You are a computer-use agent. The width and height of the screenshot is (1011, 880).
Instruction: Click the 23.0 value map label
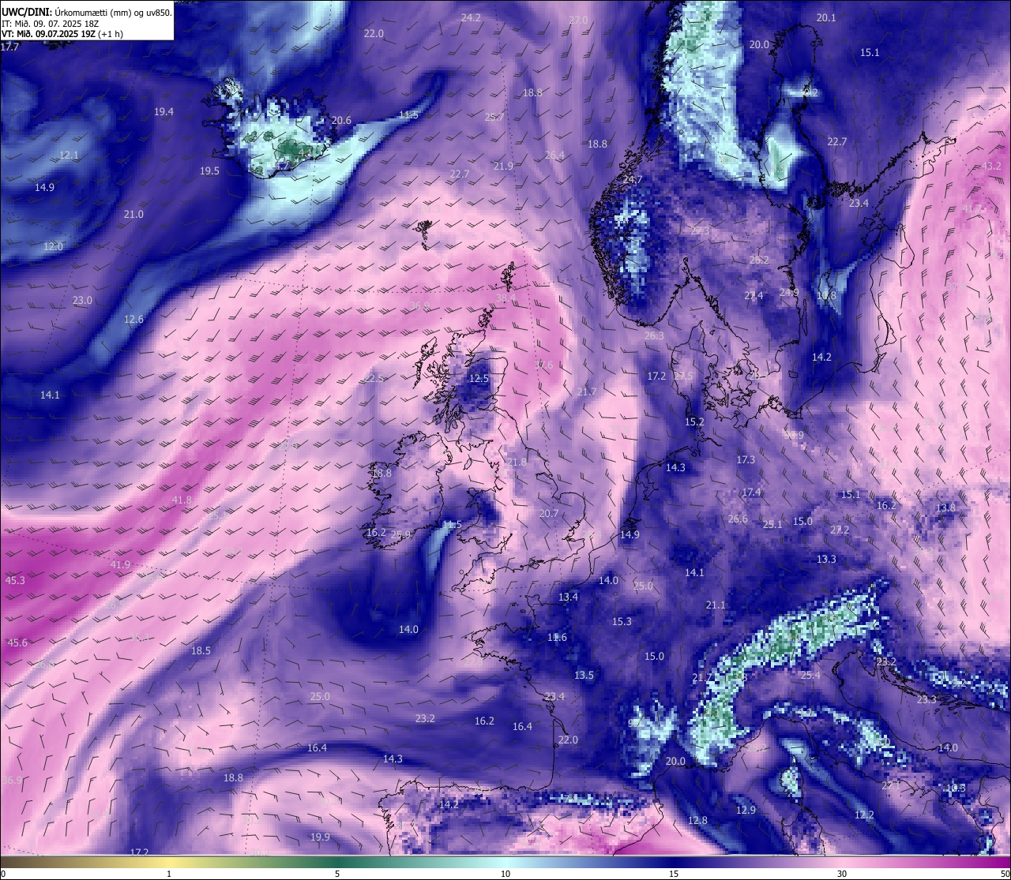pyautogui.click(x=82, y=301)
